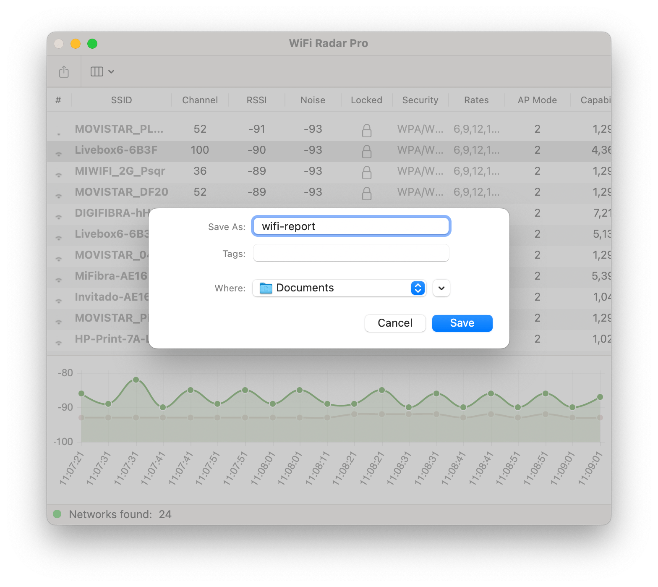Click the wifi signal icon beside Livebox6-6B3F

tap(59, 154)
